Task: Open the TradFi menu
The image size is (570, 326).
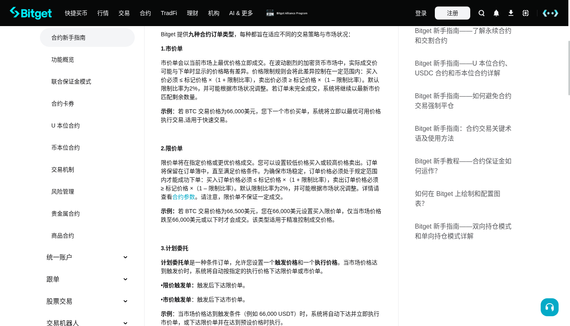Action: coord(169,13)
